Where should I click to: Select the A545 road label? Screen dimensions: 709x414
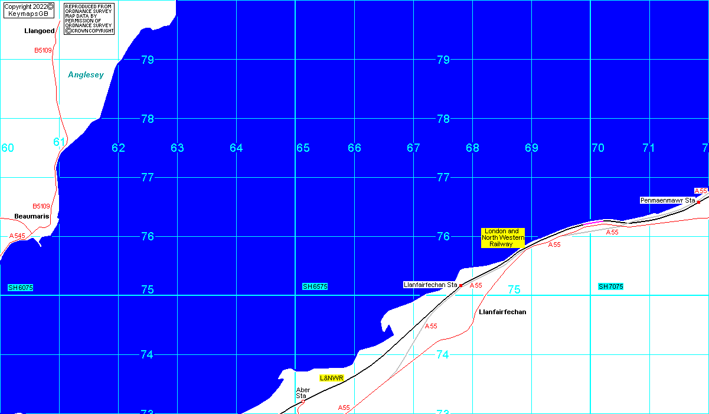pyautogui.click(x=18, y=236)
